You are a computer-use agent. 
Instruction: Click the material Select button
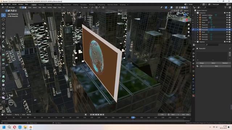coord(213,63)
